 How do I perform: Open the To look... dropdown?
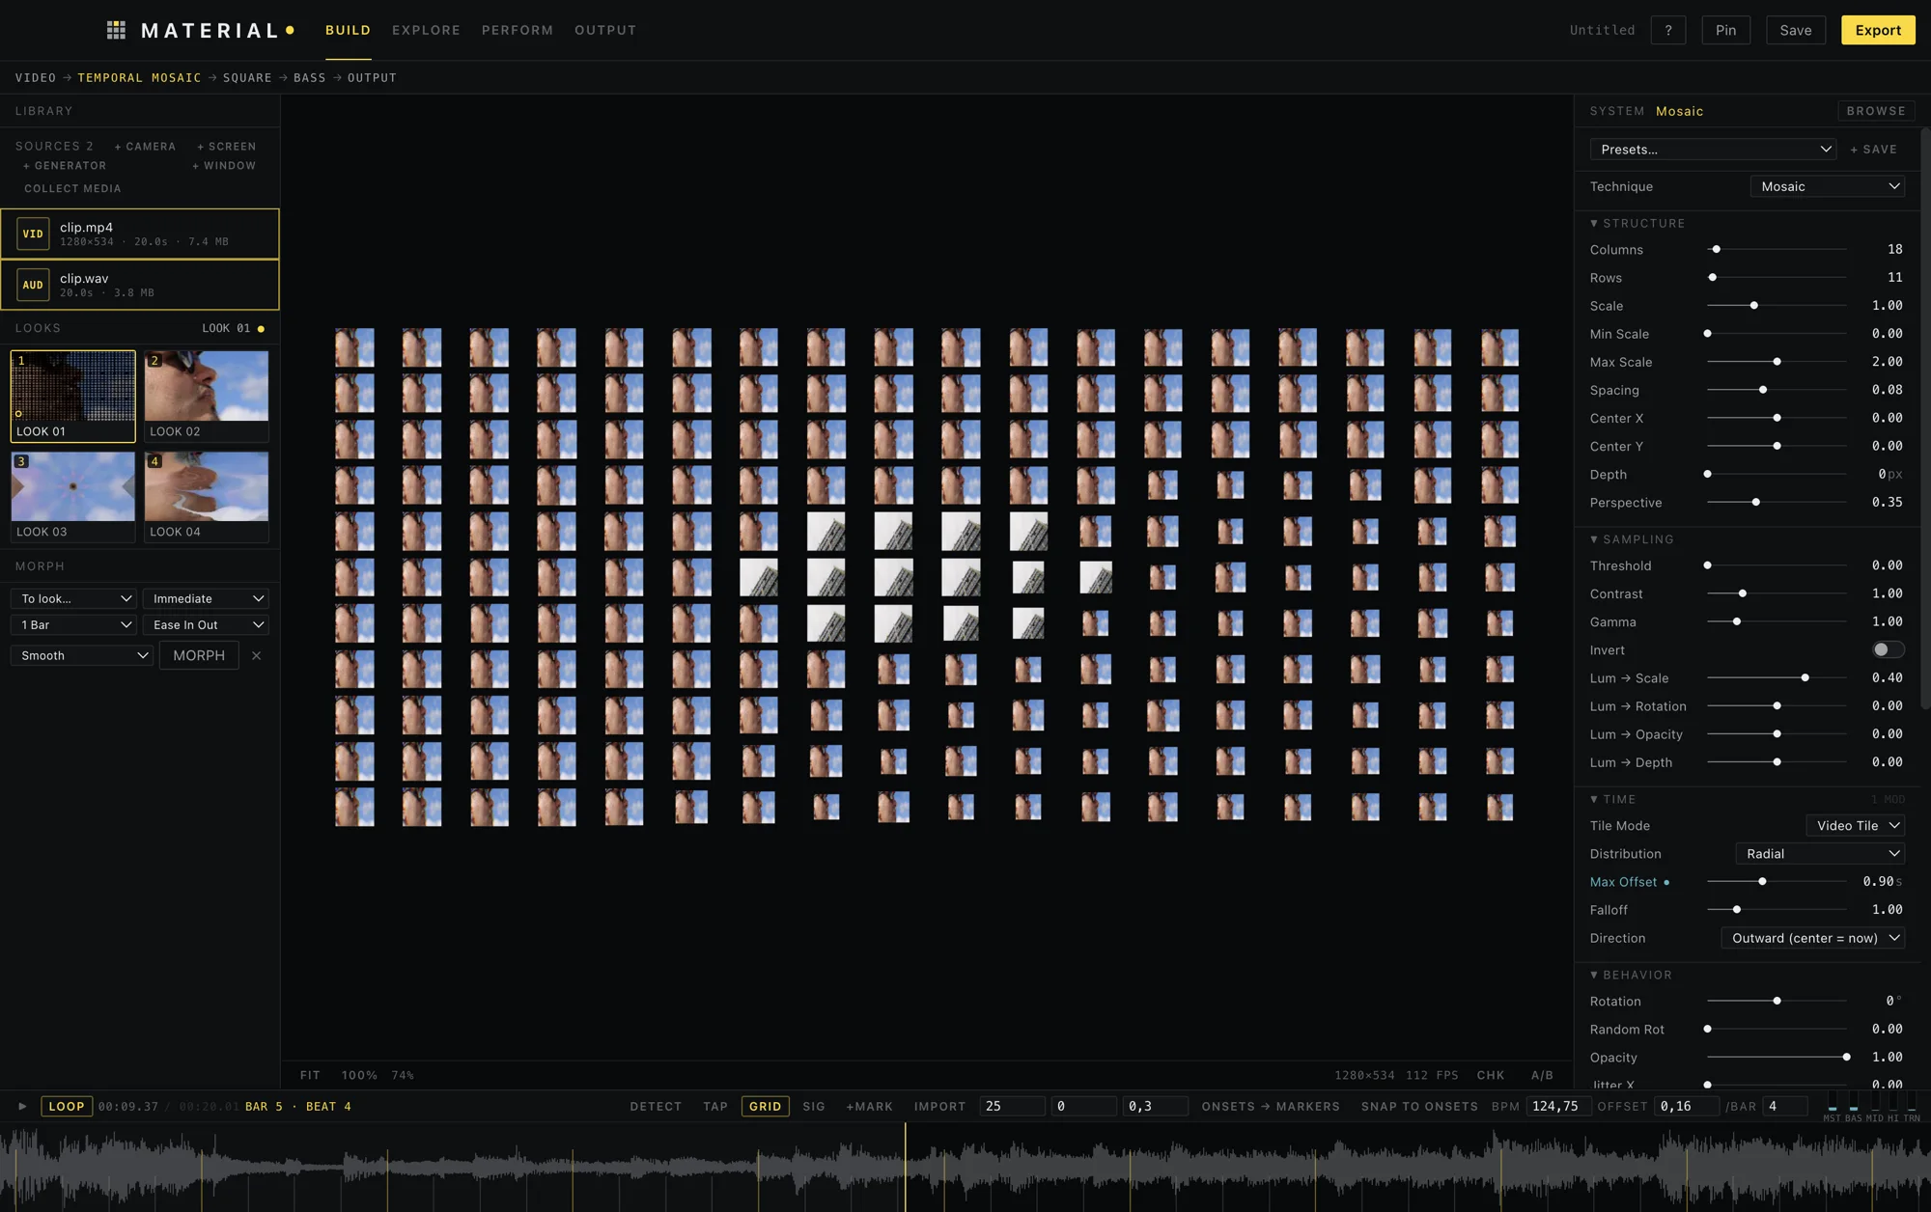(73, 598)
